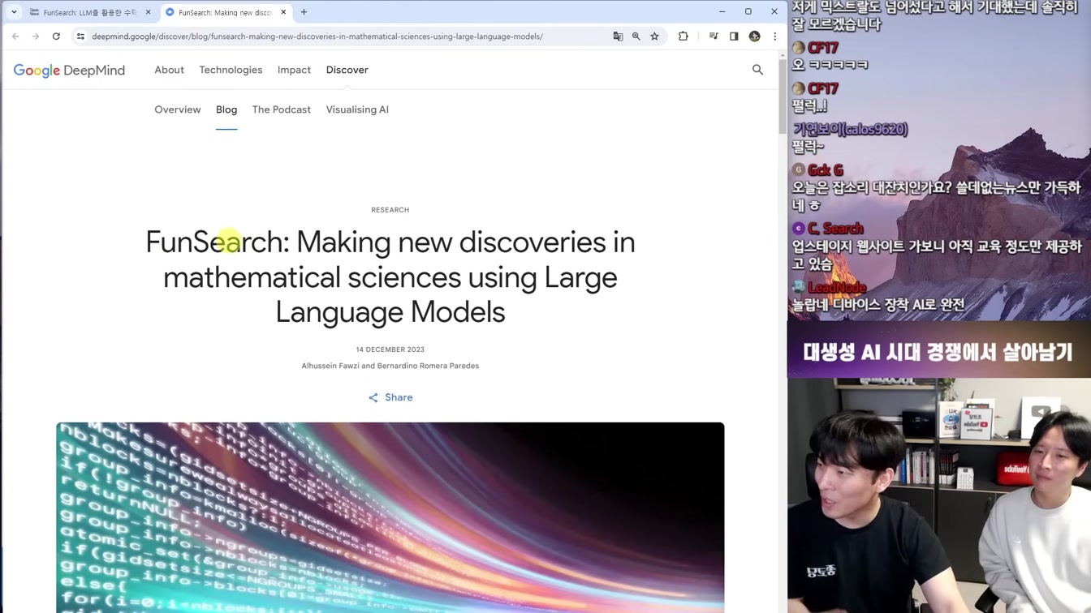This screenshot has width=1091, height=613.
Task: Translate this page icon
Action: (x=618, y=36)
